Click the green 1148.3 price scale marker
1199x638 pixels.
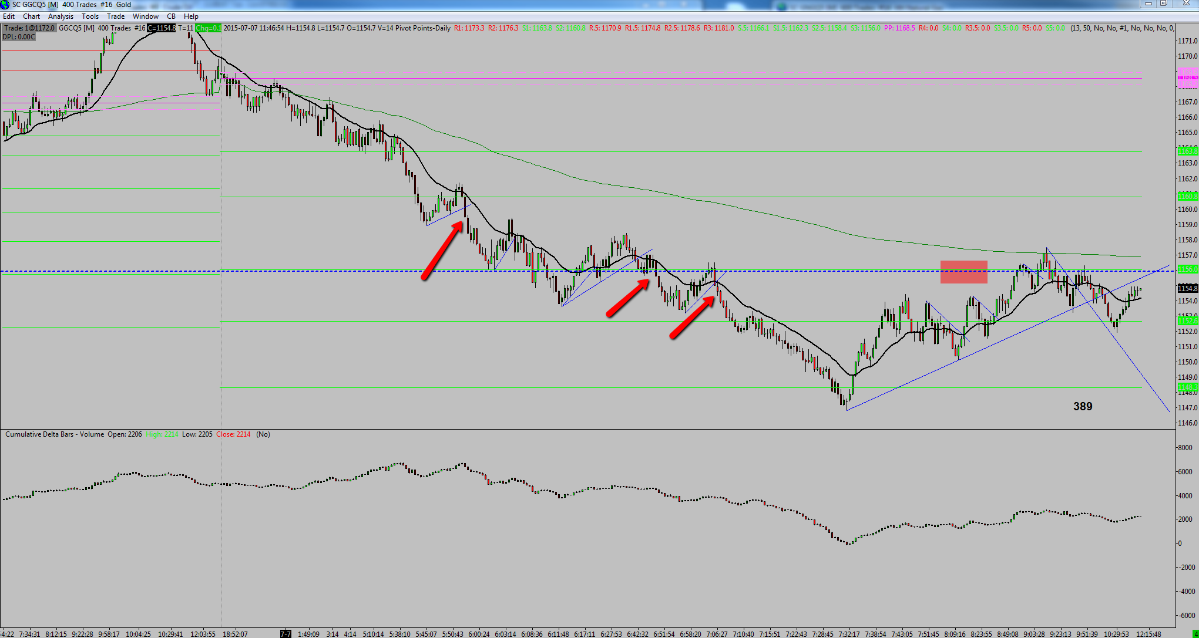pyautogui.click(x=1187, y=387)
